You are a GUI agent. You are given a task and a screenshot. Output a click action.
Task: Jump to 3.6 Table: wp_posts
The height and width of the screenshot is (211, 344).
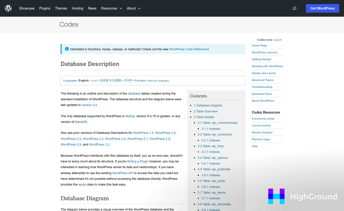[x=211, y=181]
